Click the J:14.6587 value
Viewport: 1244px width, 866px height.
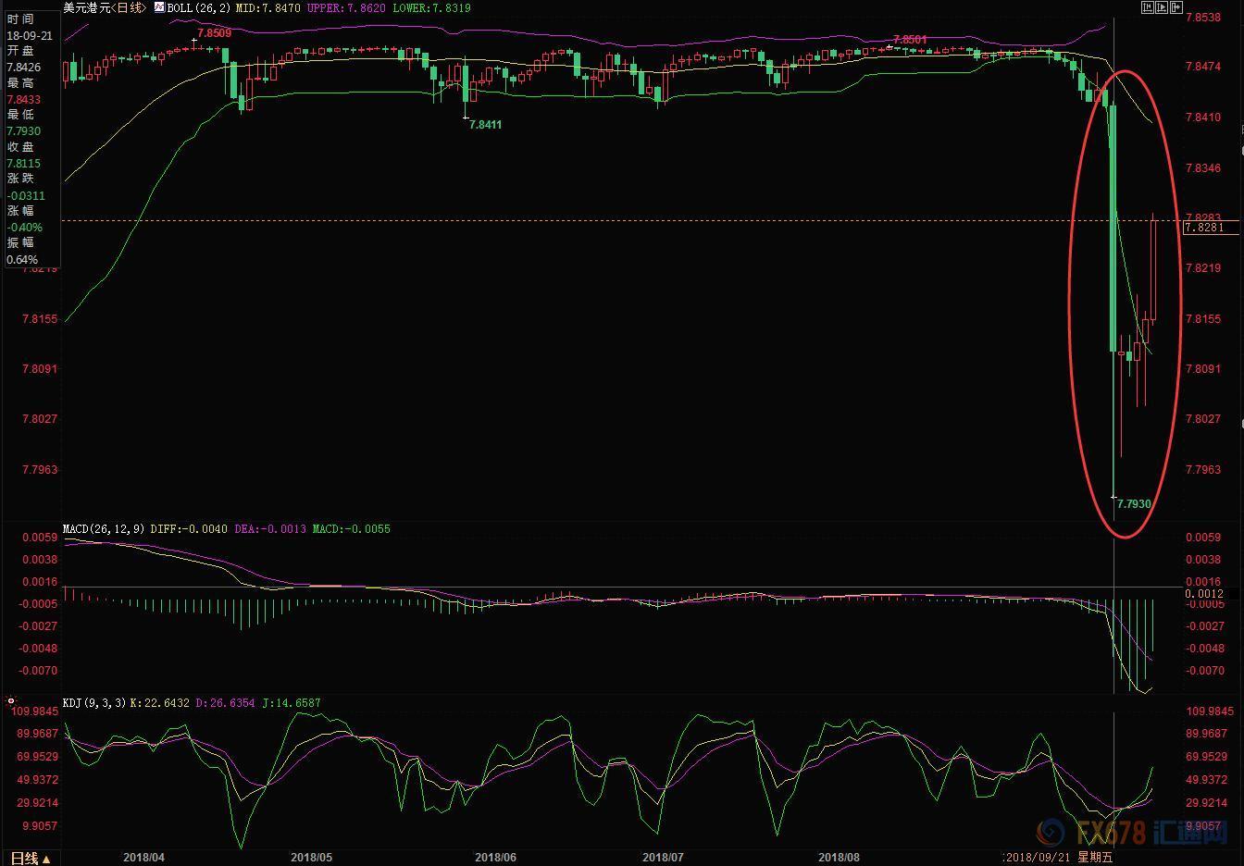[x=291, y=703]
